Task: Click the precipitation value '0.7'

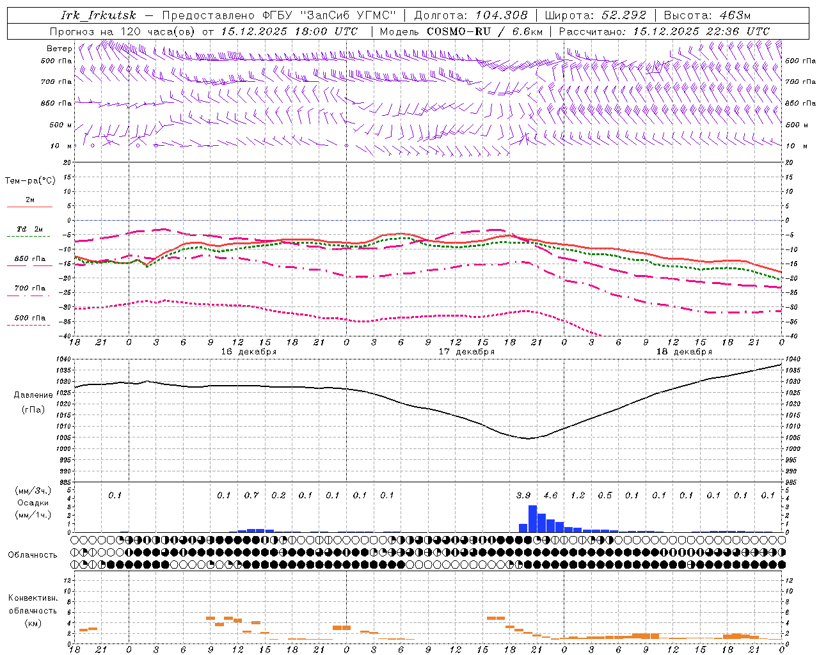Action: (251, 495)
